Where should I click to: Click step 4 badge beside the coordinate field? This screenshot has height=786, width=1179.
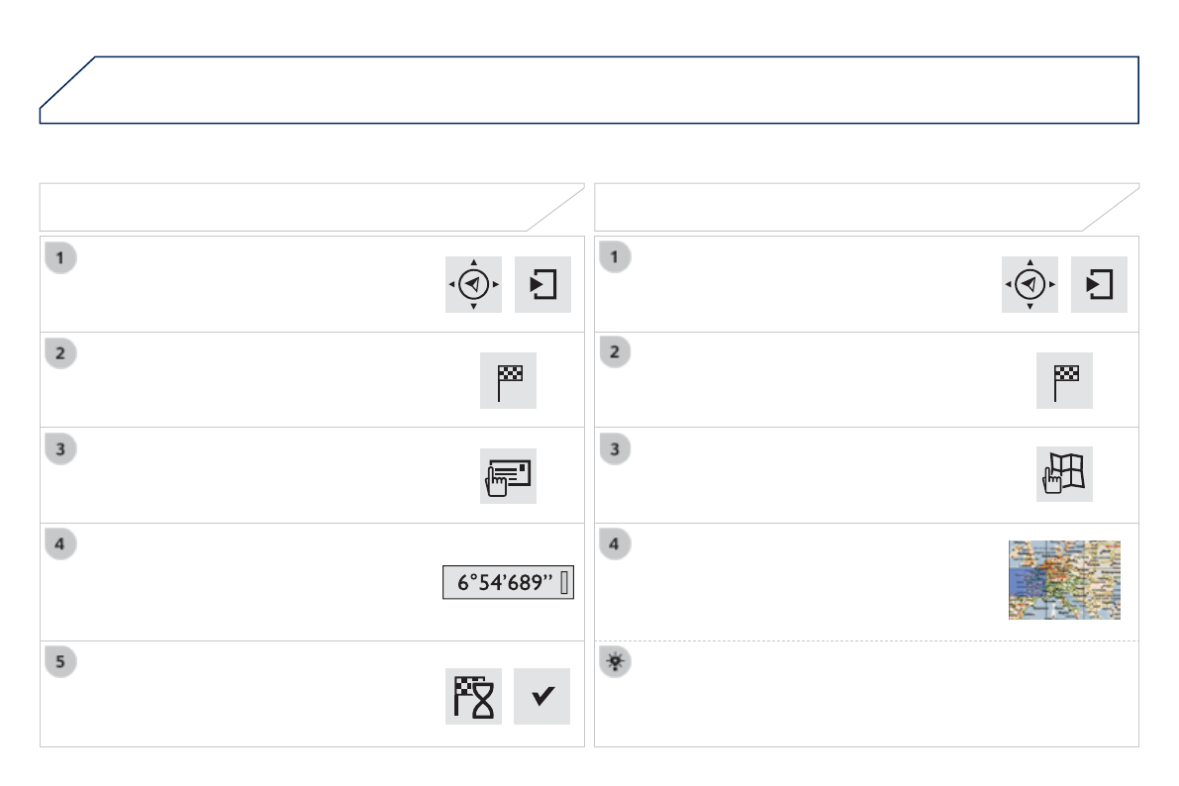[59, 543]
